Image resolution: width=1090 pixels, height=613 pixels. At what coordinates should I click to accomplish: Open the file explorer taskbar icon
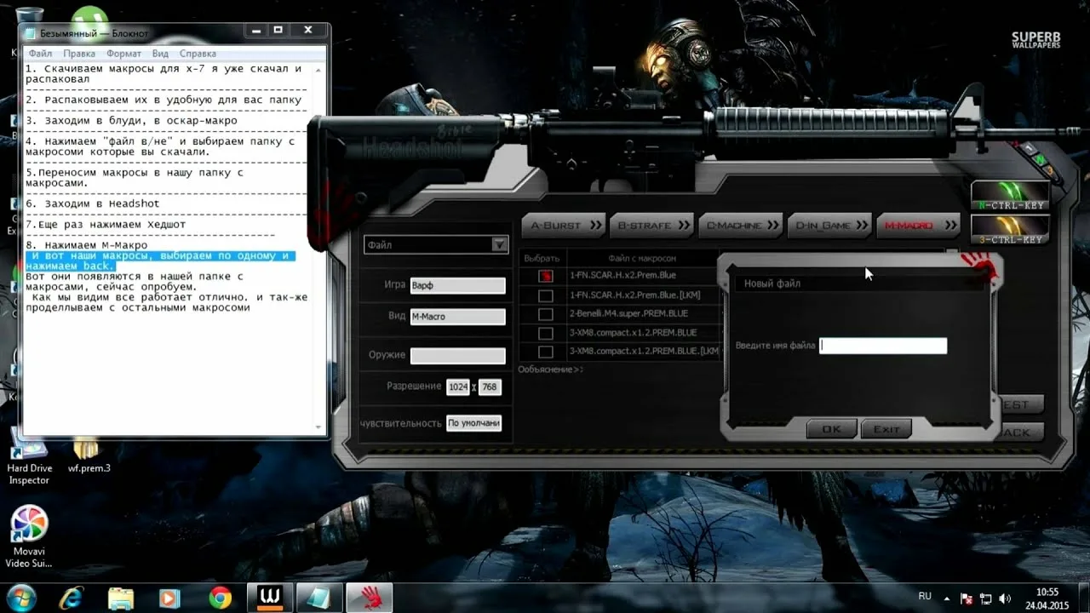coord(121,599)
